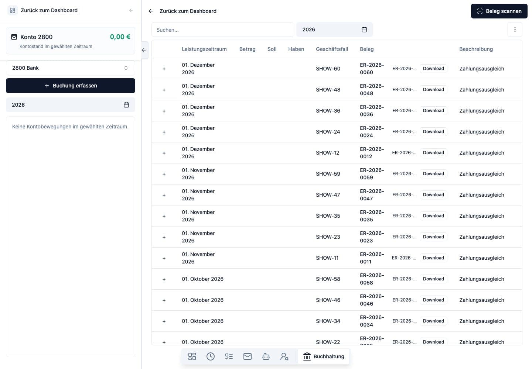Image resolution: width=532 pixels, height=369 pixels.
Task: Expand the SHOW-24 row
Action: [x=164, y=132]
